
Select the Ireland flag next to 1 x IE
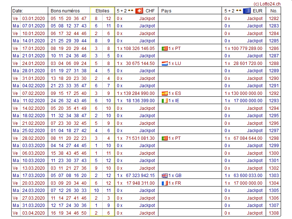point(165,101)
